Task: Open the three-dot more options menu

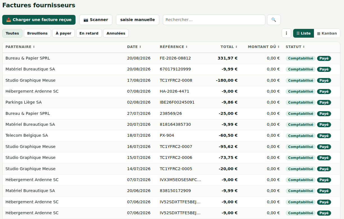Action: point(286,33)
